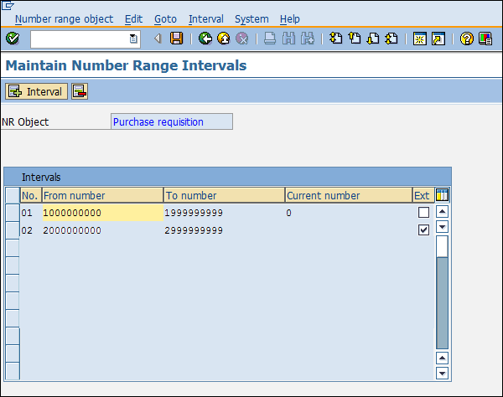Open the command field dropdown

(x=133, y=39)
